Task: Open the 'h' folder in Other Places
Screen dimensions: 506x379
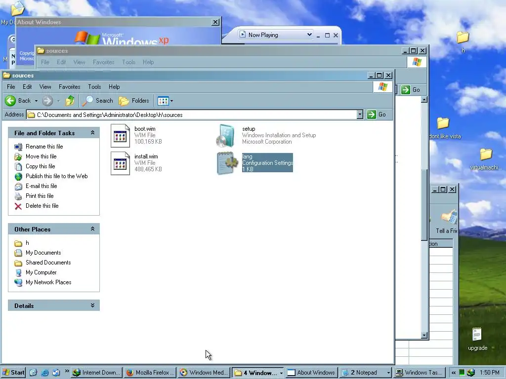Action: click(x=27, y=243)
